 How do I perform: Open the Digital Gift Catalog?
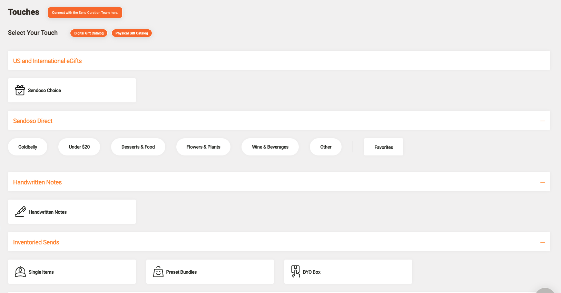[89, 33]
